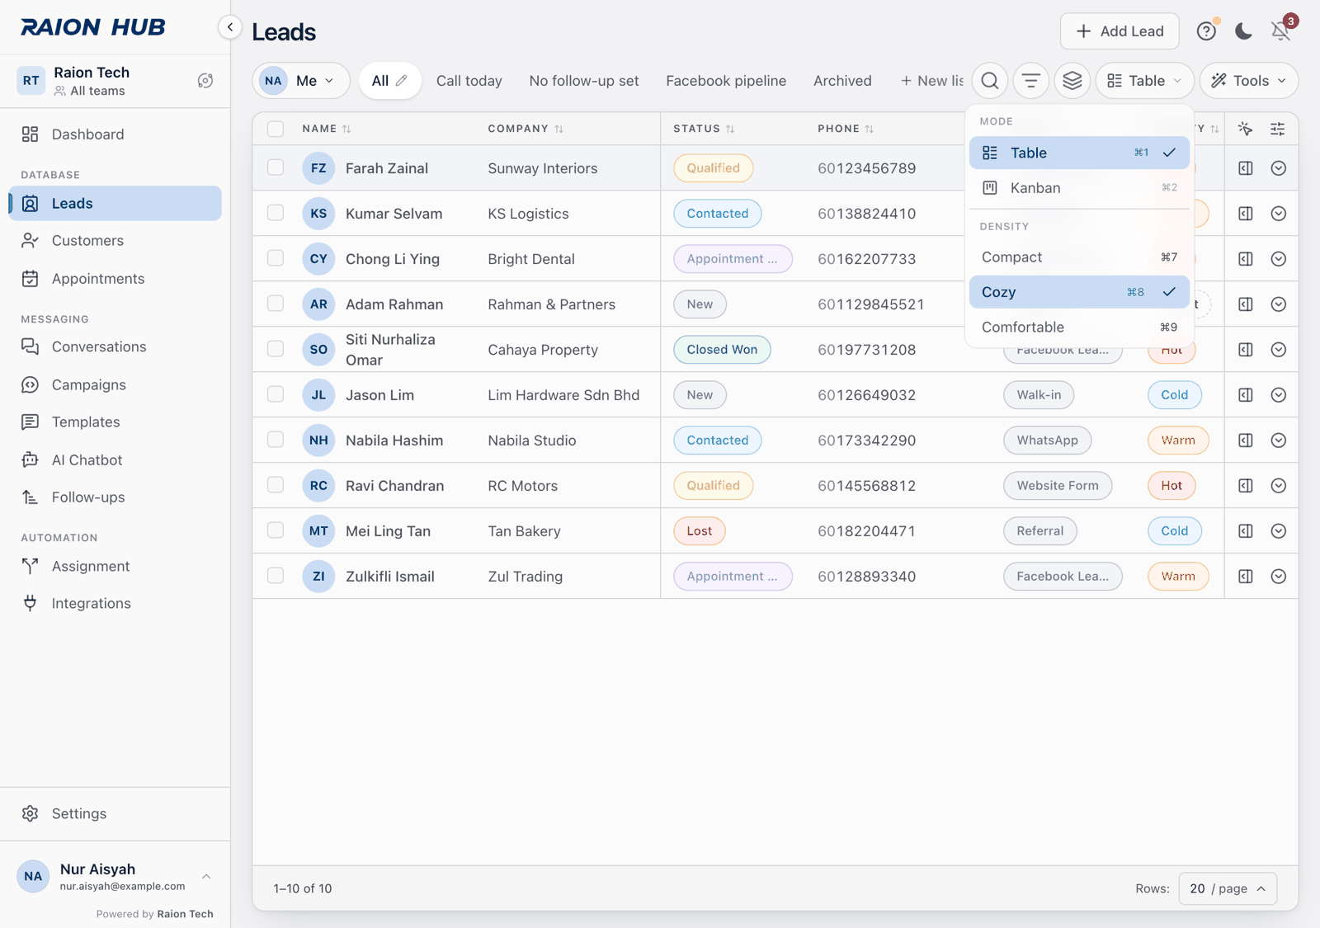1320x928 pixels.
Task: Select Compact density option
Action: click(1079, 257)
